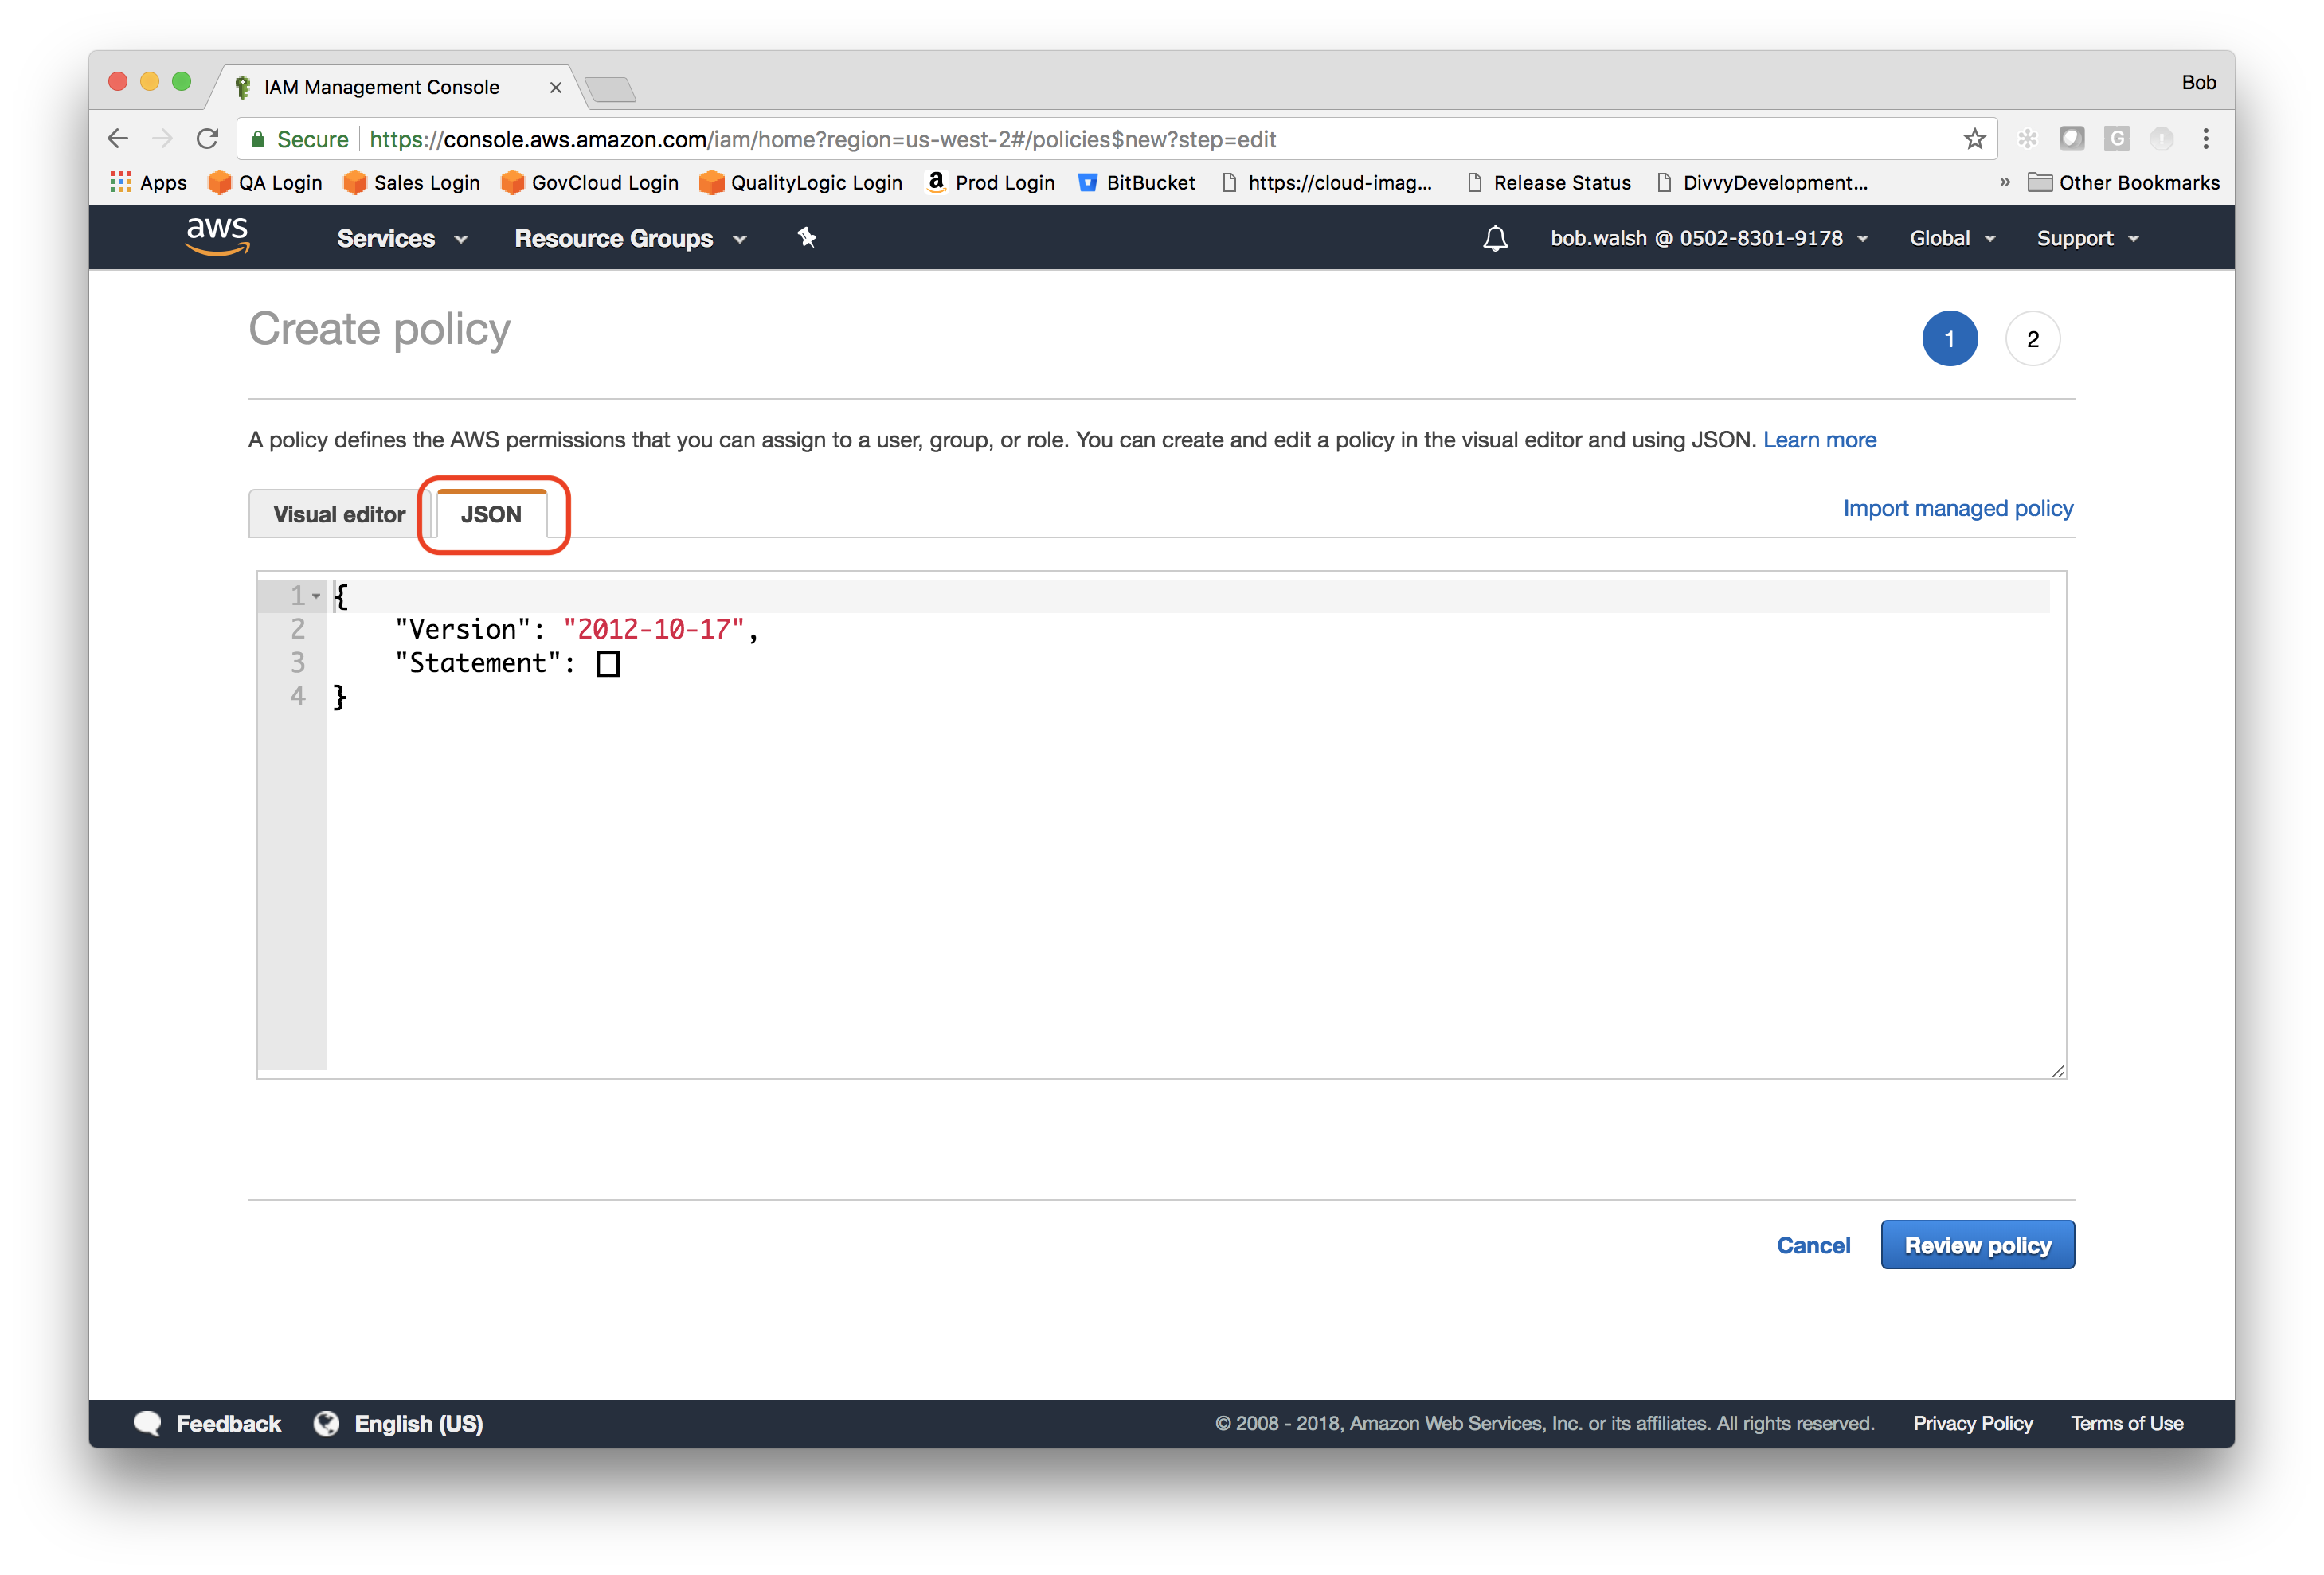Screen dimensions: 2324x1575
Task: Click the pushpin shortcut icon in AWS navbar
Action: click(806, 237)
